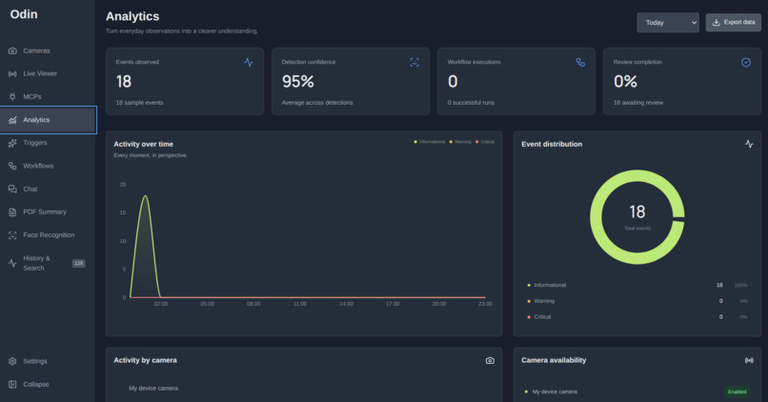The height and width of the screenshot is (402, 768).
Task: Click the 0 successful runs text
Action: [x=471, y=103]
